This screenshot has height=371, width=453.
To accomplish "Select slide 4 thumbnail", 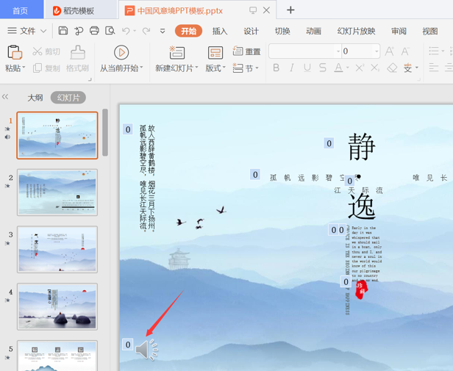I will pyautogui.click(x=57, y=306).
